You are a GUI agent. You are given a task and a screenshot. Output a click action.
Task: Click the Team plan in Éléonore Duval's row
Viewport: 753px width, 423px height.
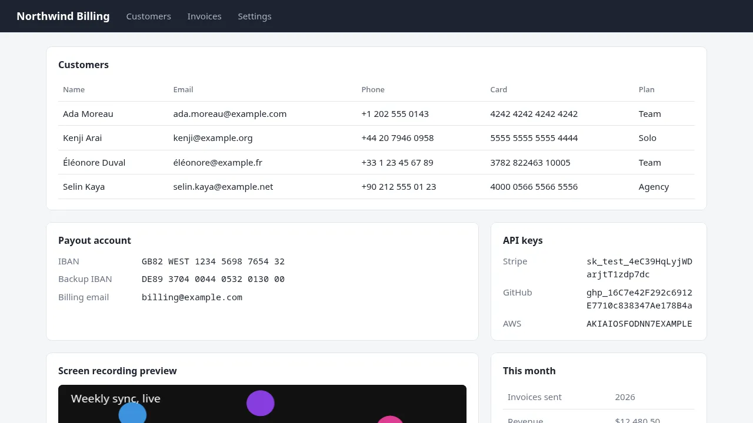[650, 163]
